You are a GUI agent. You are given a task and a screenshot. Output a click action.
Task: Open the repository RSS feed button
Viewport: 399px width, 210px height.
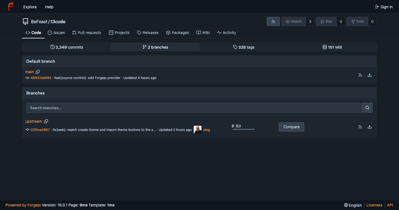pyautogui.click(x=273, y=22)
